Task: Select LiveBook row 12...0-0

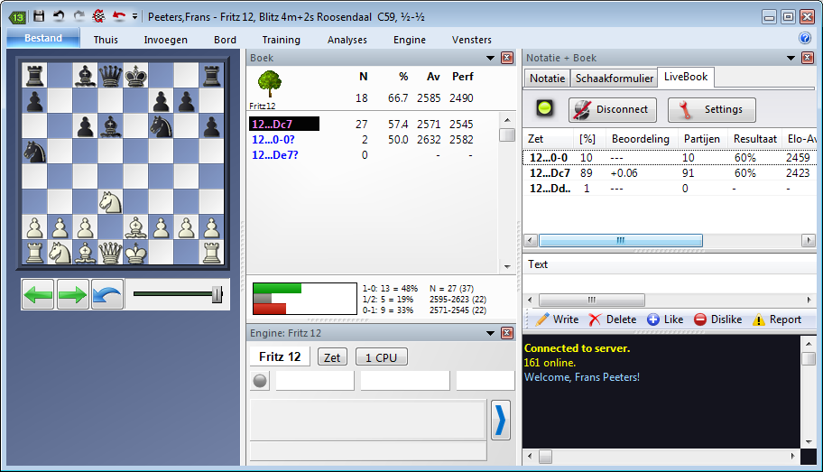Action: point(670,158)
